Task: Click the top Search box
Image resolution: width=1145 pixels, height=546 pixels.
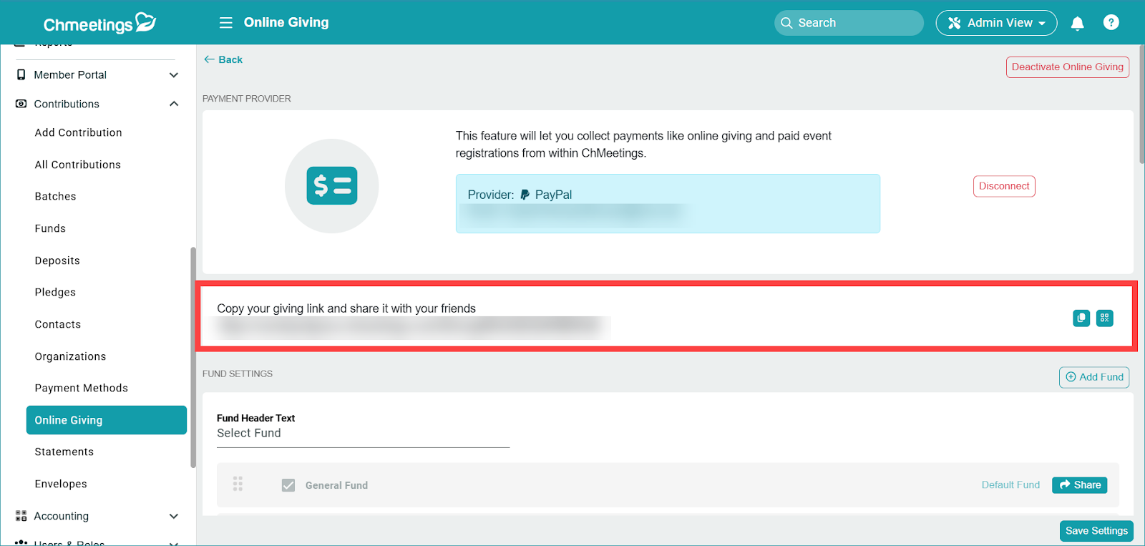Action: pos(849,23)
